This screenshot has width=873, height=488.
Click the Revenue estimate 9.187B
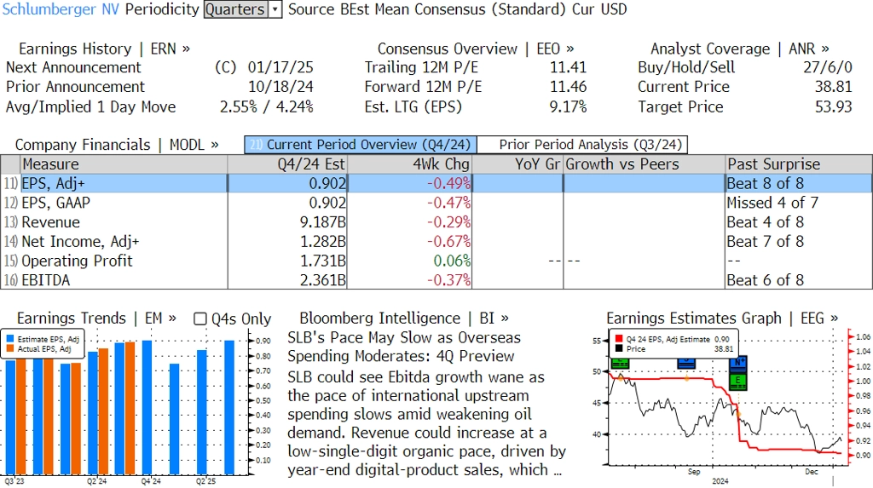[x=323, y=222]
